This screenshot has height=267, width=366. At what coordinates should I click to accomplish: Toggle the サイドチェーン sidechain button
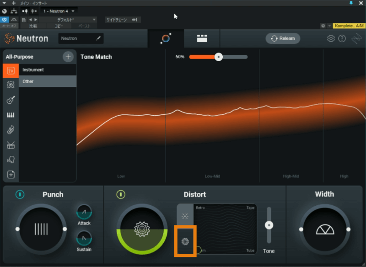pyautogui.click(x=122, y=20)
